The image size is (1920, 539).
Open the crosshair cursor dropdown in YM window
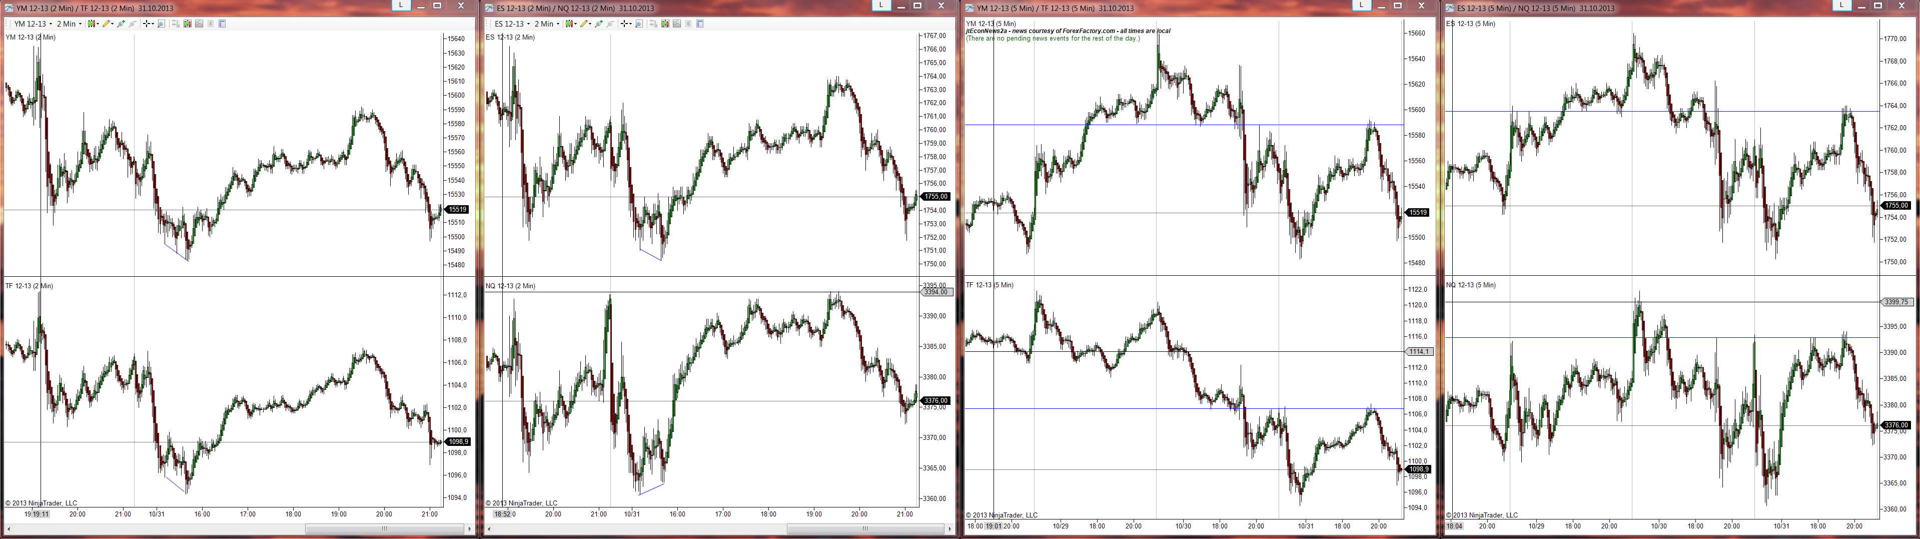(148, 24)
